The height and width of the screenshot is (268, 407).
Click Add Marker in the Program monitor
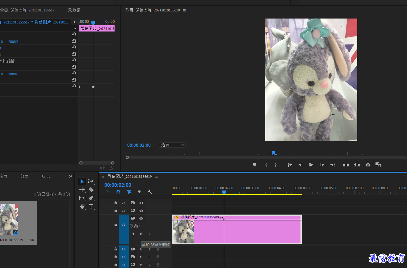(x=254, y=165)
